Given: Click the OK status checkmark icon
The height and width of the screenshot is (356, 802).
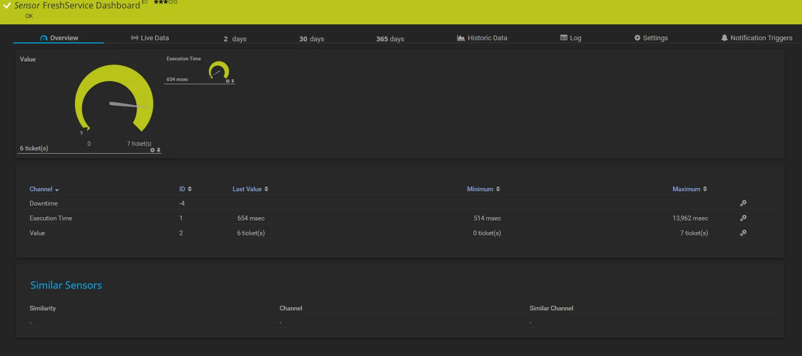Looking at the screenshot, I should pos(7,5).
